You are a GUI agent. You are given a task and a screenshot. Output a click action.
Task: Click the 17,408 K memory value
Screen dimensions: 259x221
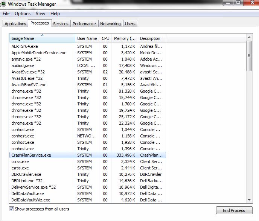pos(127,66)
